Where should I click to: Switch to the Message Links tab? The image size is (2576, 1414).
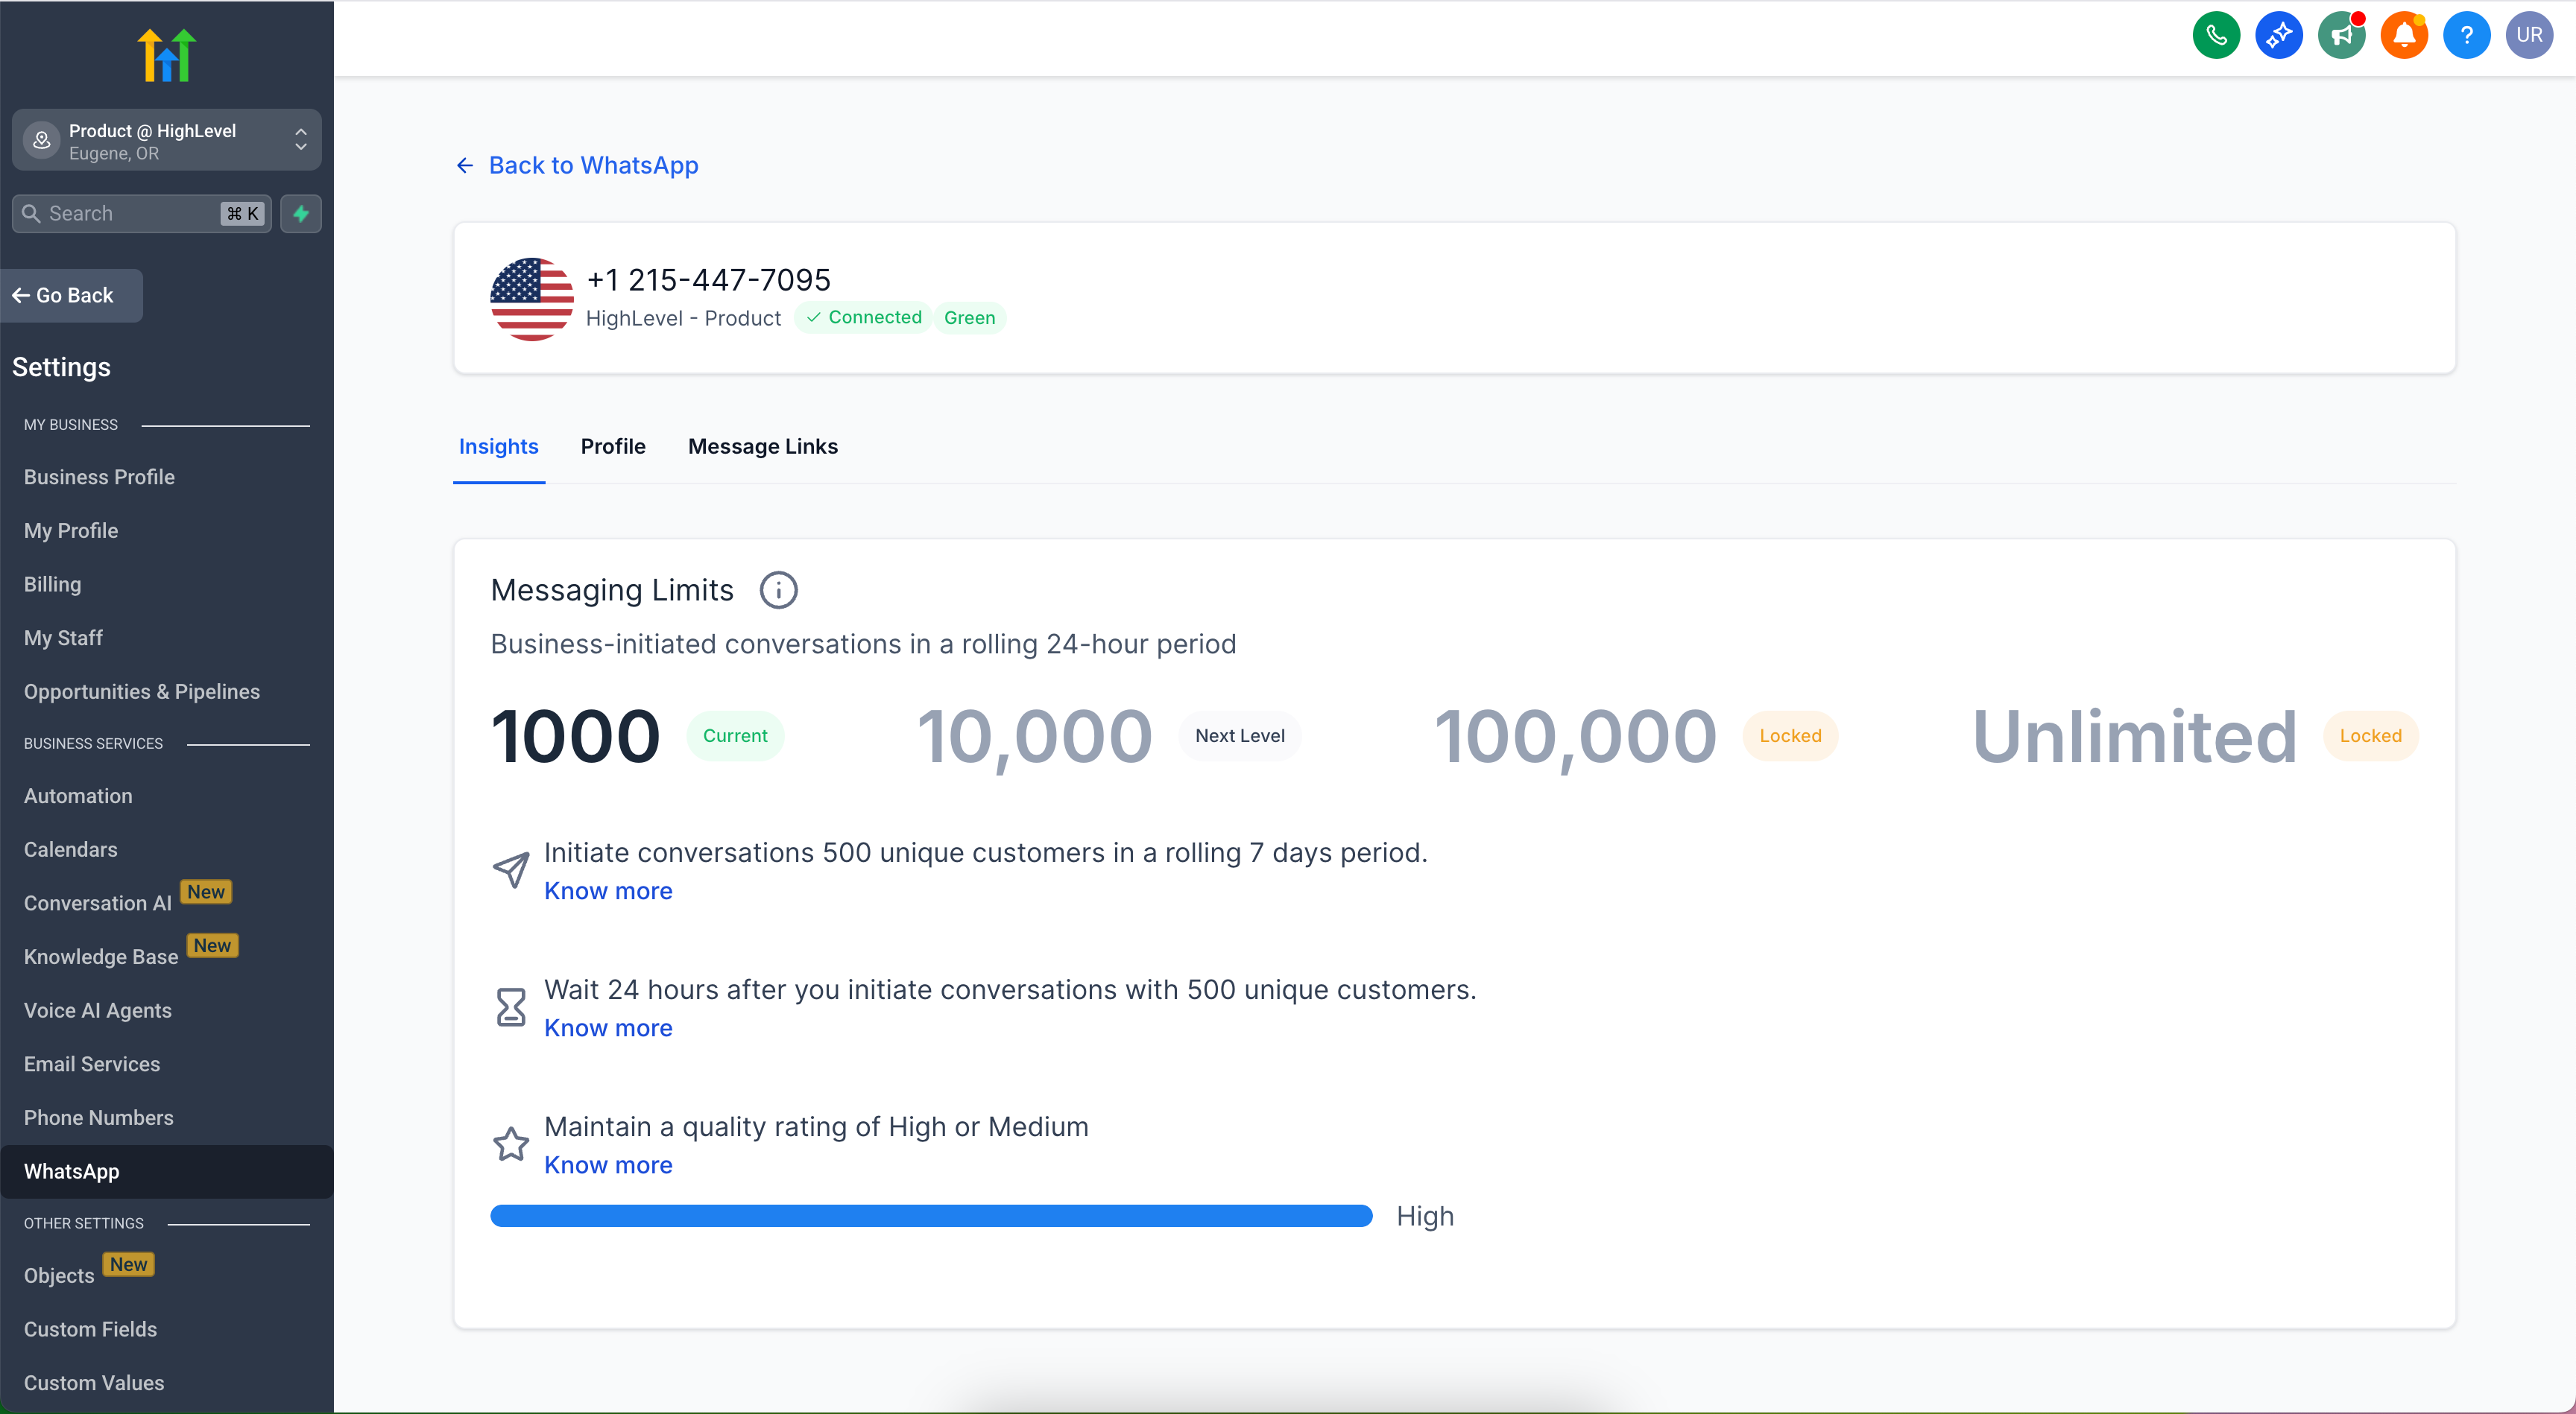[x=763, y=446]
